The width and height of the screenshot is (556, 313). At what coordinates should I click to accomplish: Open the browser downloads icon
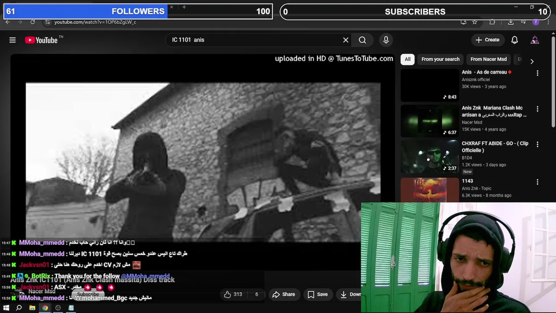click(511, 22)
